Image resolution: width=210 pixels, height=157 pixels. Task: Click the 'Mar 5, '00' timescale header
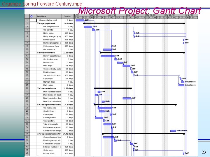pyautogui.click(x=117, y=15)
